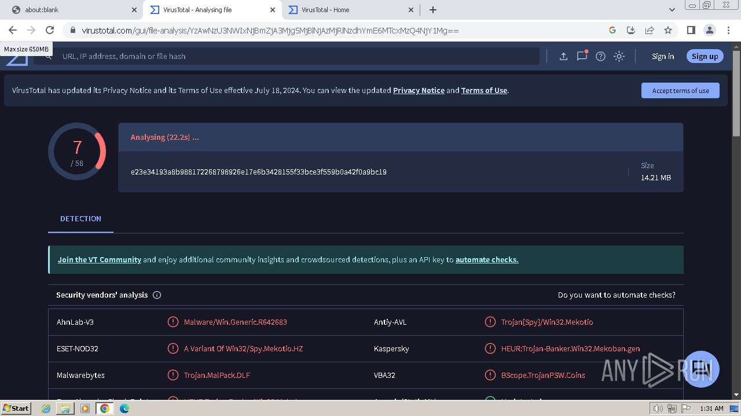This screenshot has height=416, width=741.
Task: Go back to previous page
Action: click(13, 30)
